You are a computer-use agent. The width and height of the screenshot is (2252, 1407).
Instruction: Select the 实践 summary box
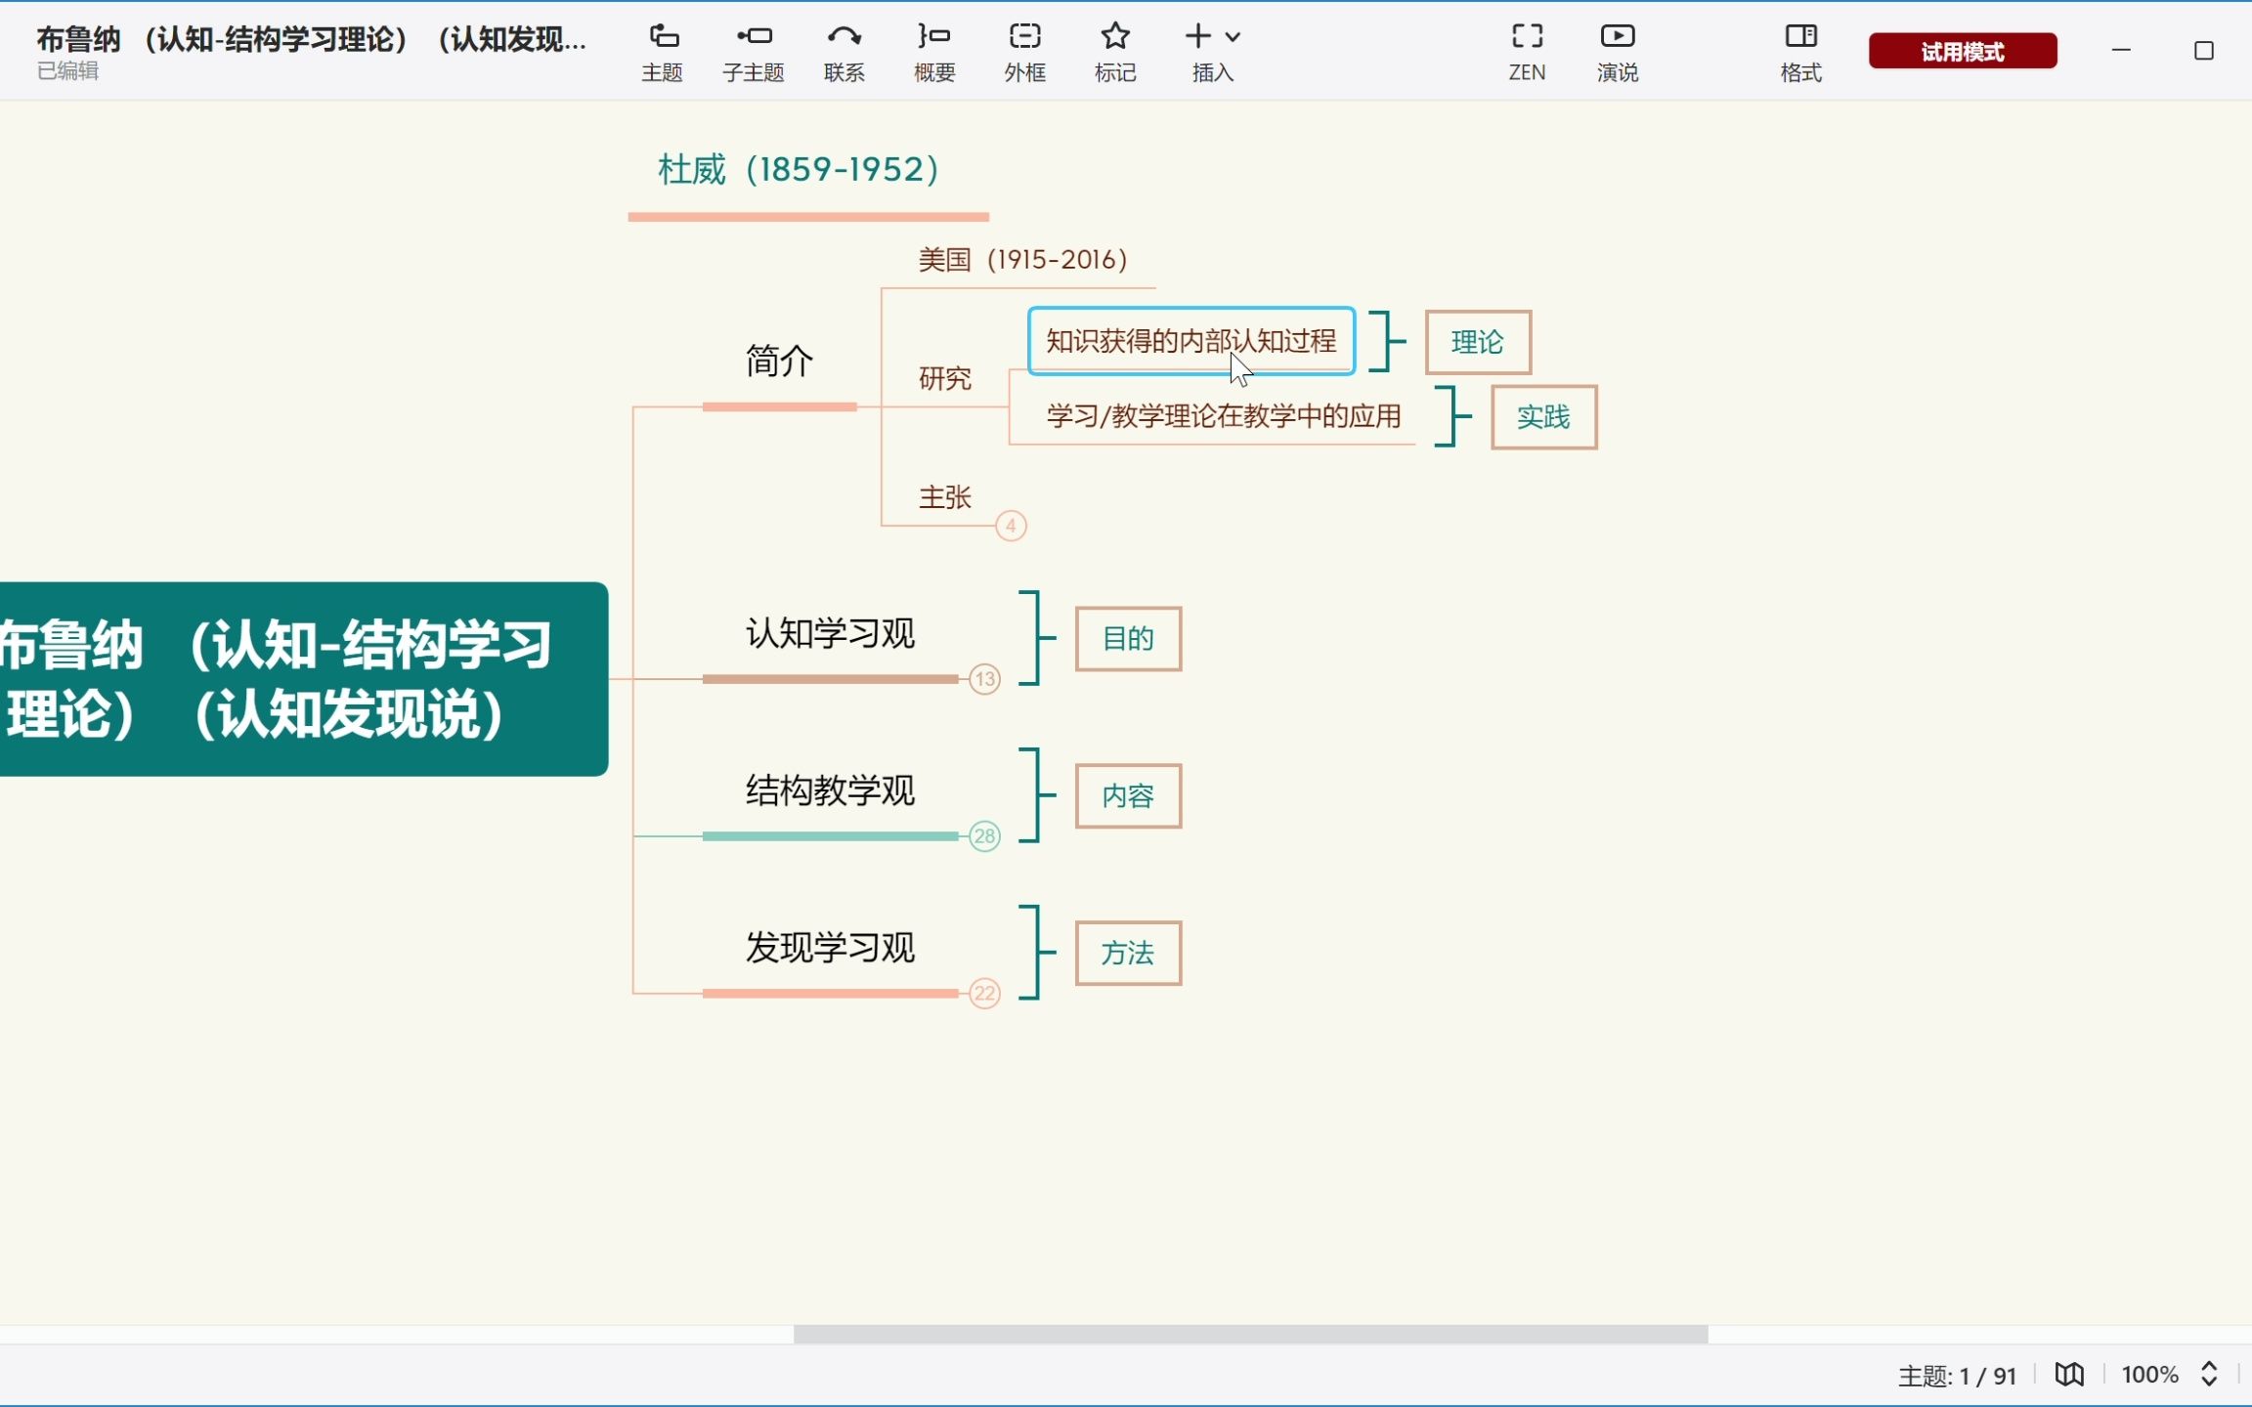(x=1544, y=417)
